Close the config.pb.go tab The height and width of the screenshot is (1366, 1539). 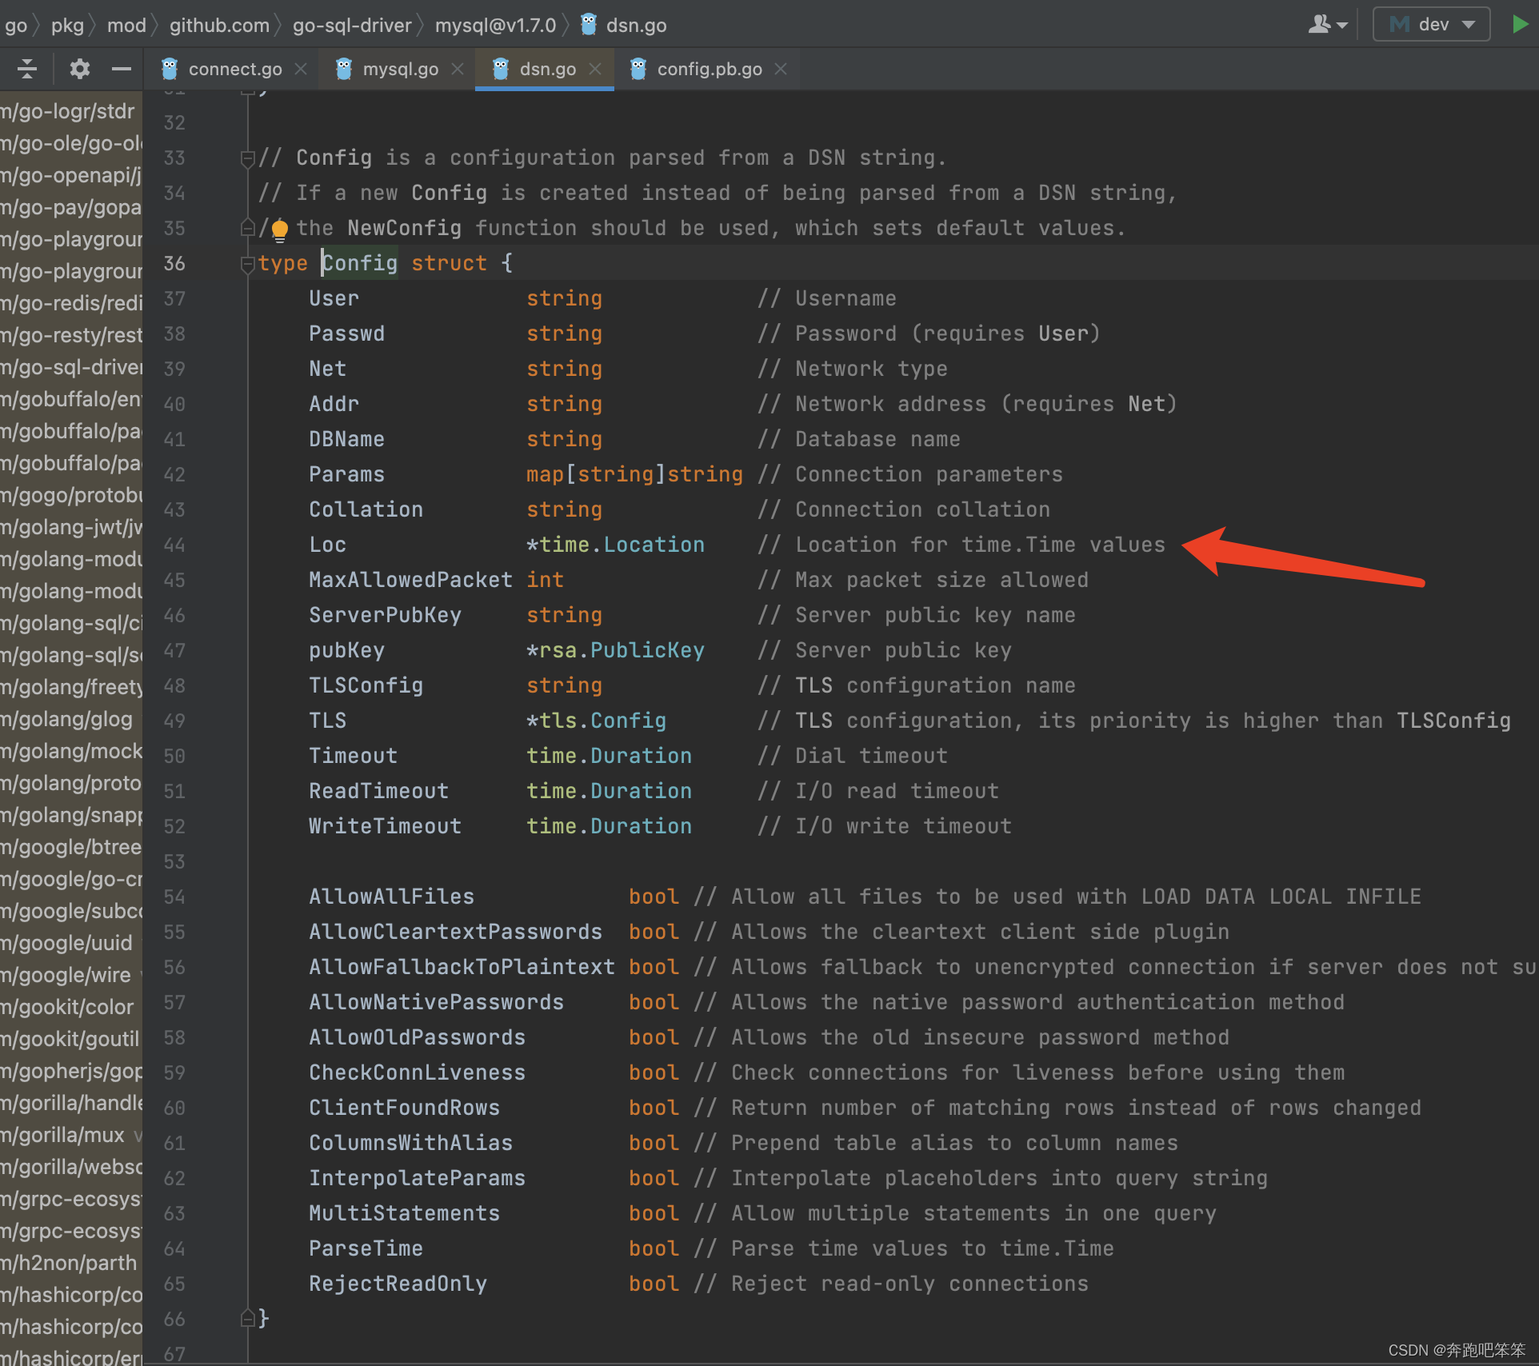(x=781, y=69)
